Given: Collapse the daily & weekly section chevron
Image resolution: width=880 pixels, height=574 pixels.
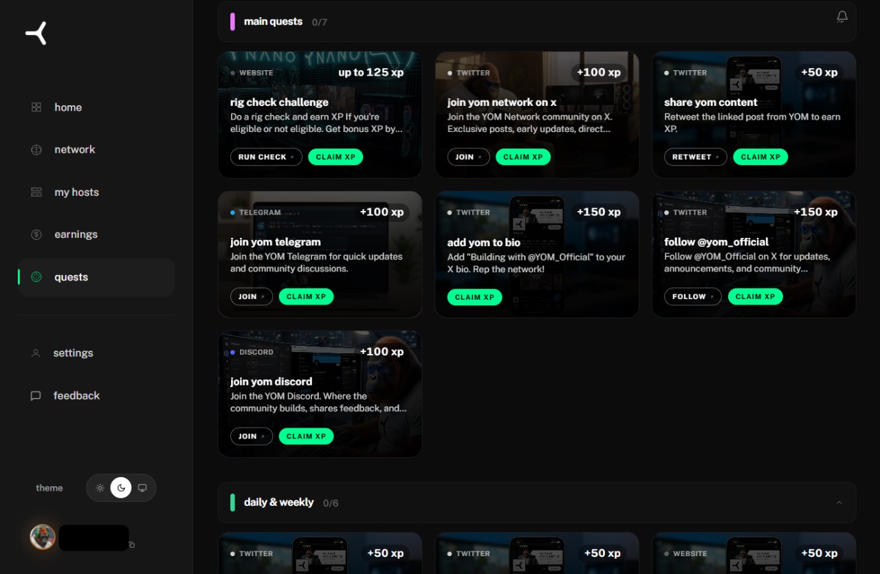Looking at the screenshot, I should click(839, 503).
